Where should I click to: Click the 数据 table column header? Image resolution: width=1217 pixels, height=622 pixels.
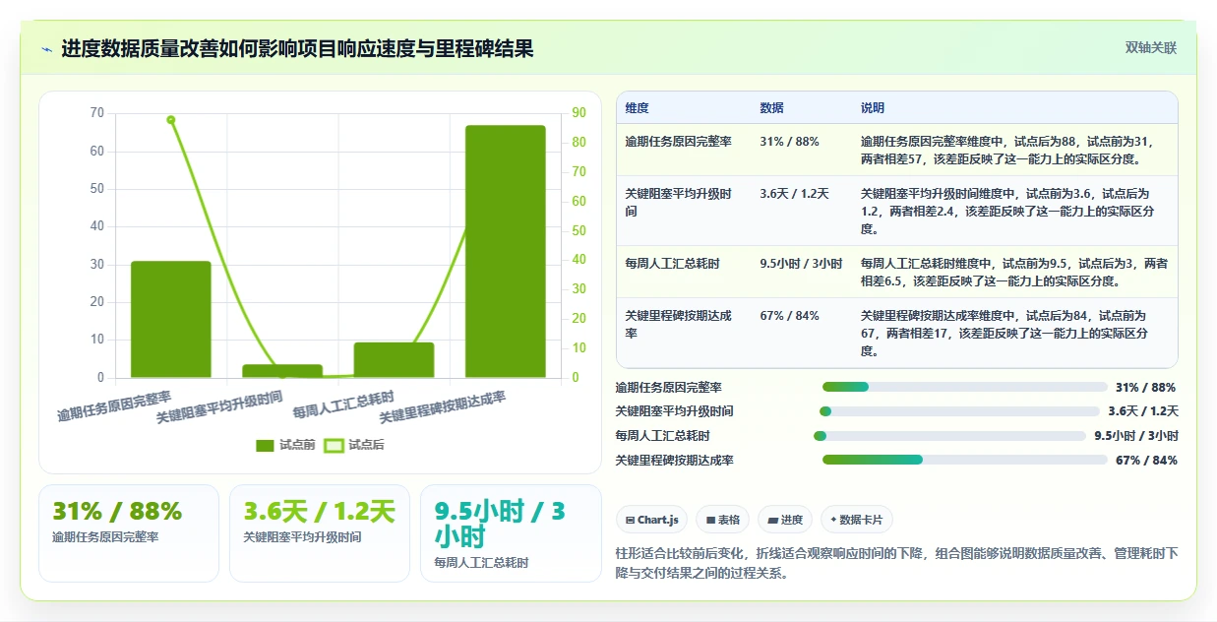(772, 108)
